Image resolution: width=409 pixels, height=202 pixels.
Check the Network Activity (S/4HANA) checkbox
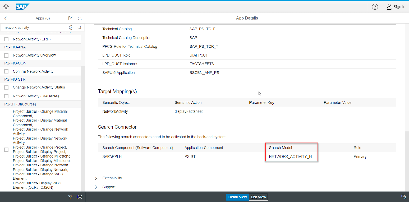click(6, 96)
